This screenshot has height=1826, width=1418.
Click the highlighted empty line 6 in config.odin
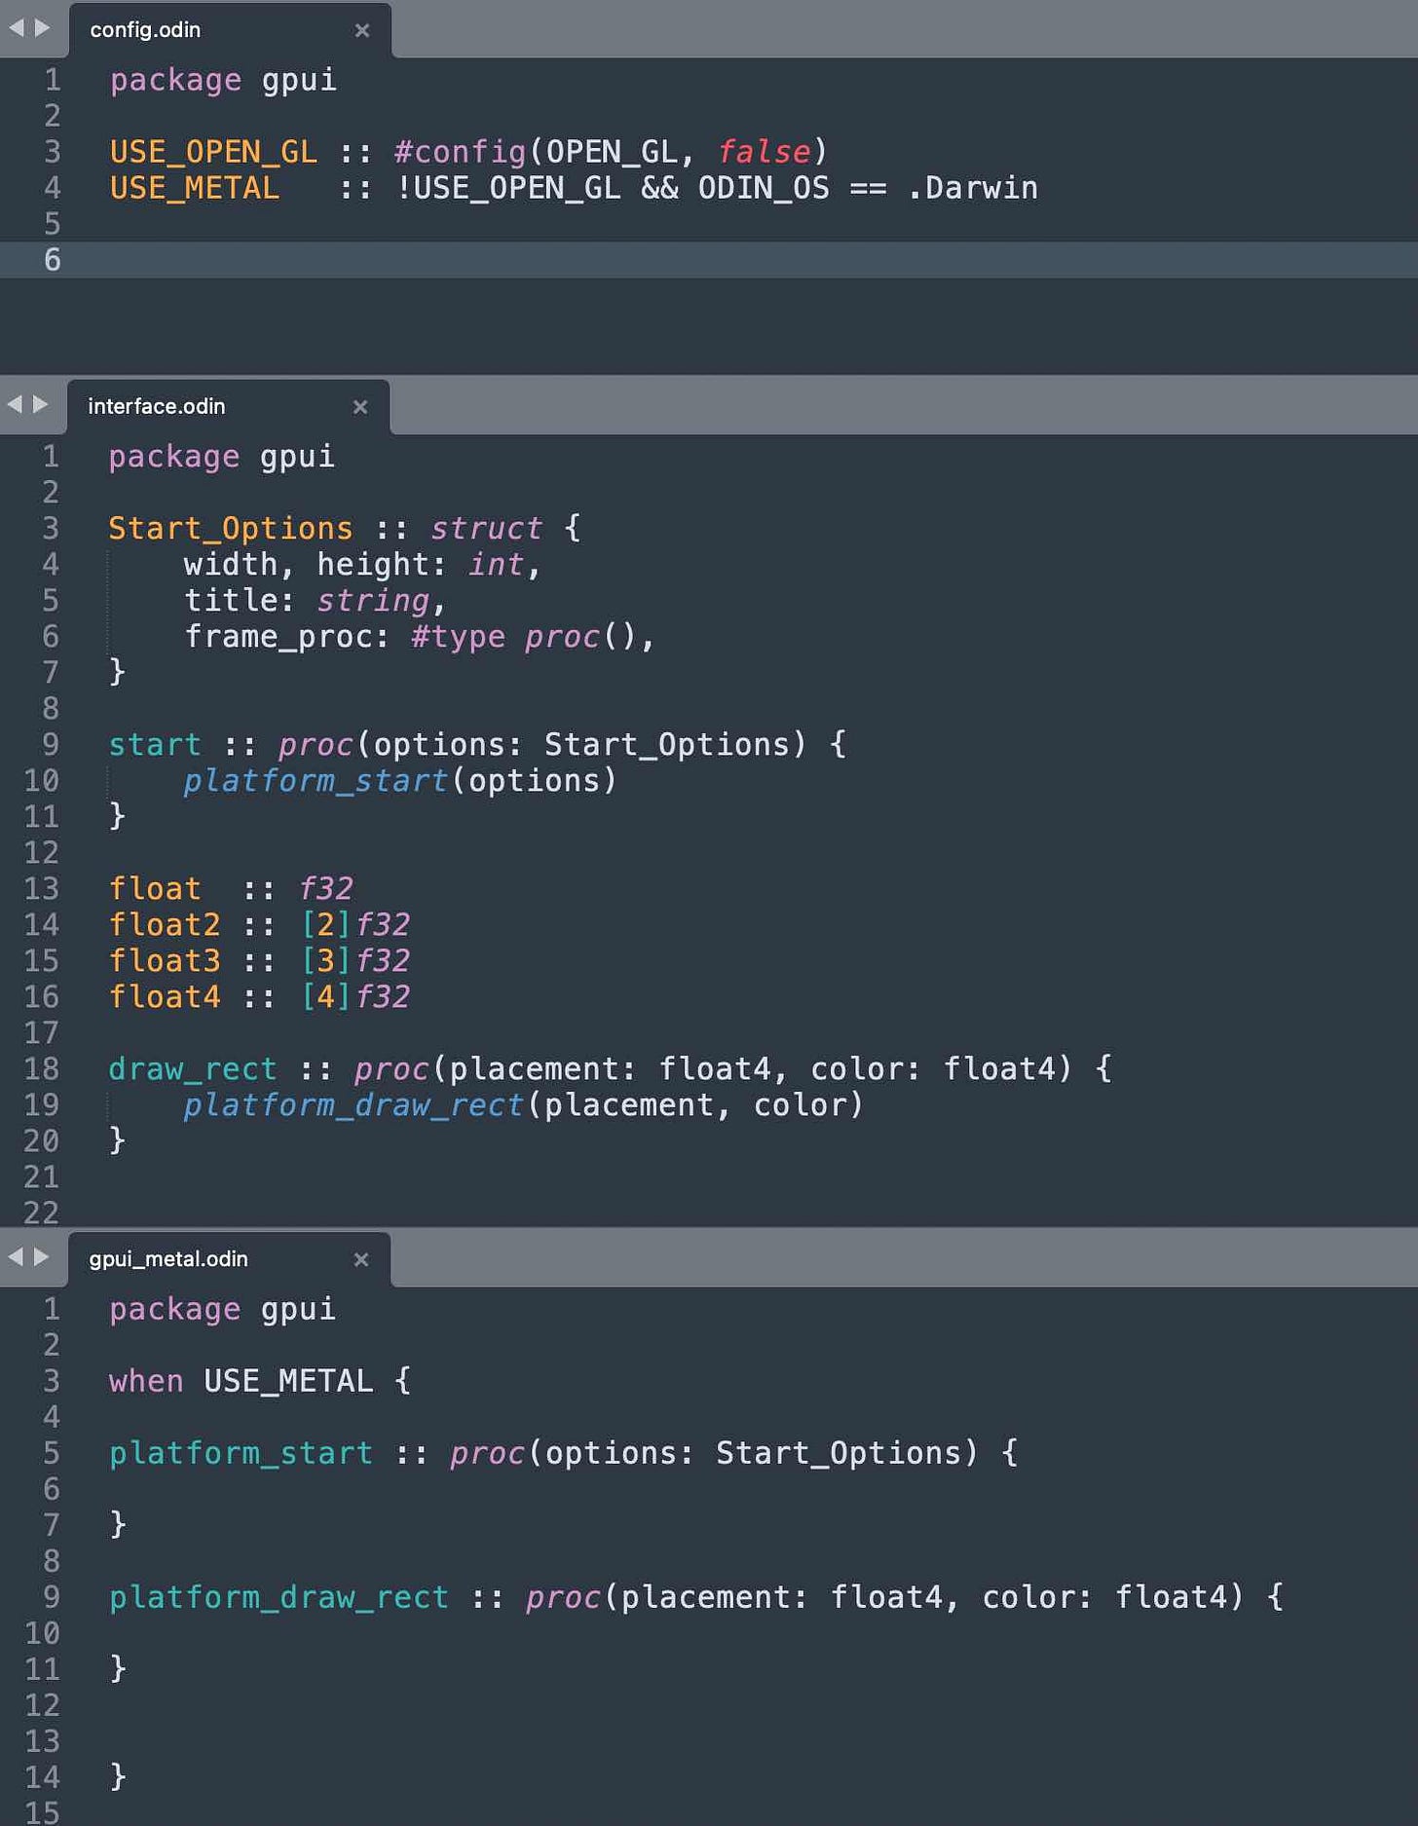(709, 260)
